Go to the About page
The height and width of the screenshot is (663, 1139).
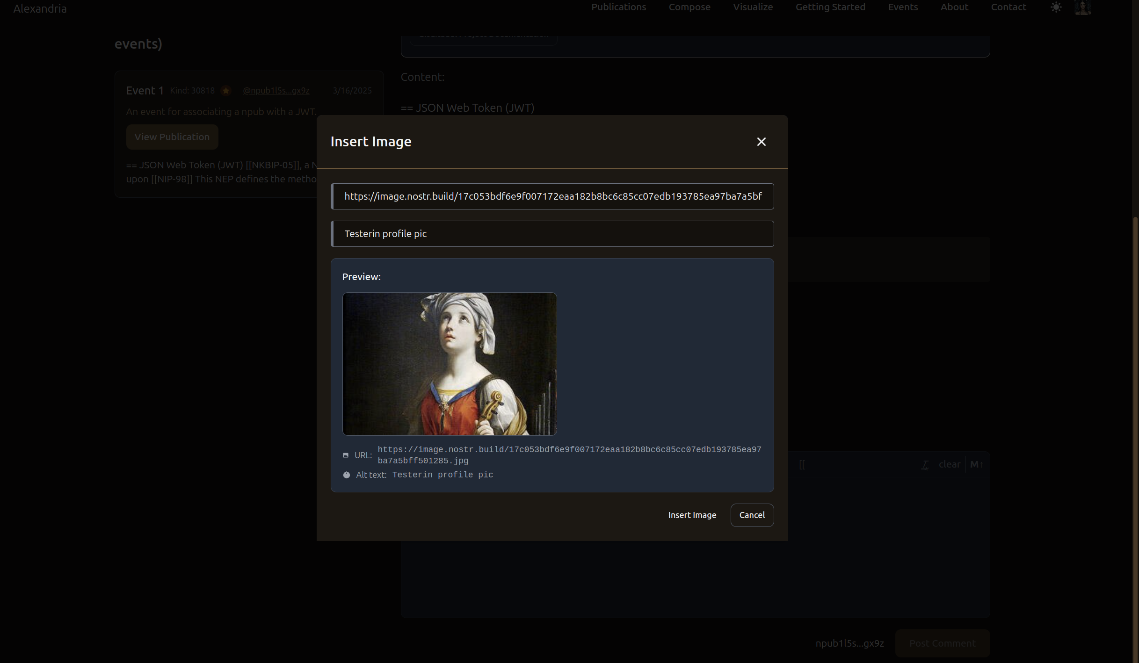(954, 7)
